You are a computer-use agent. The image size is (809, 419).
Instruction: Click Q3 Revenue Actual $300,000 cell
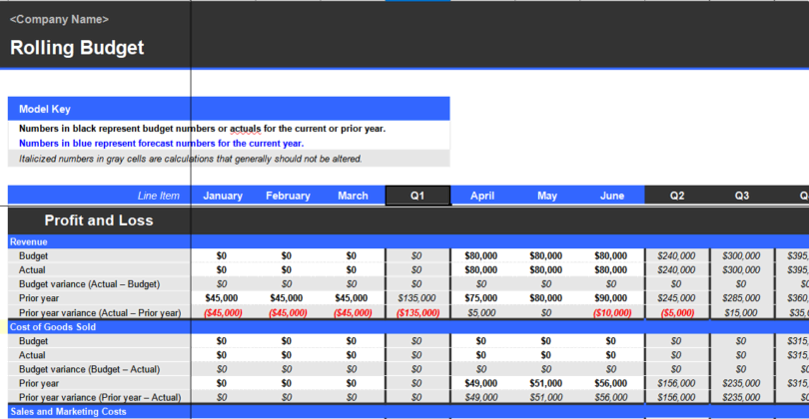pyautogui.click(x=742, y=270)
